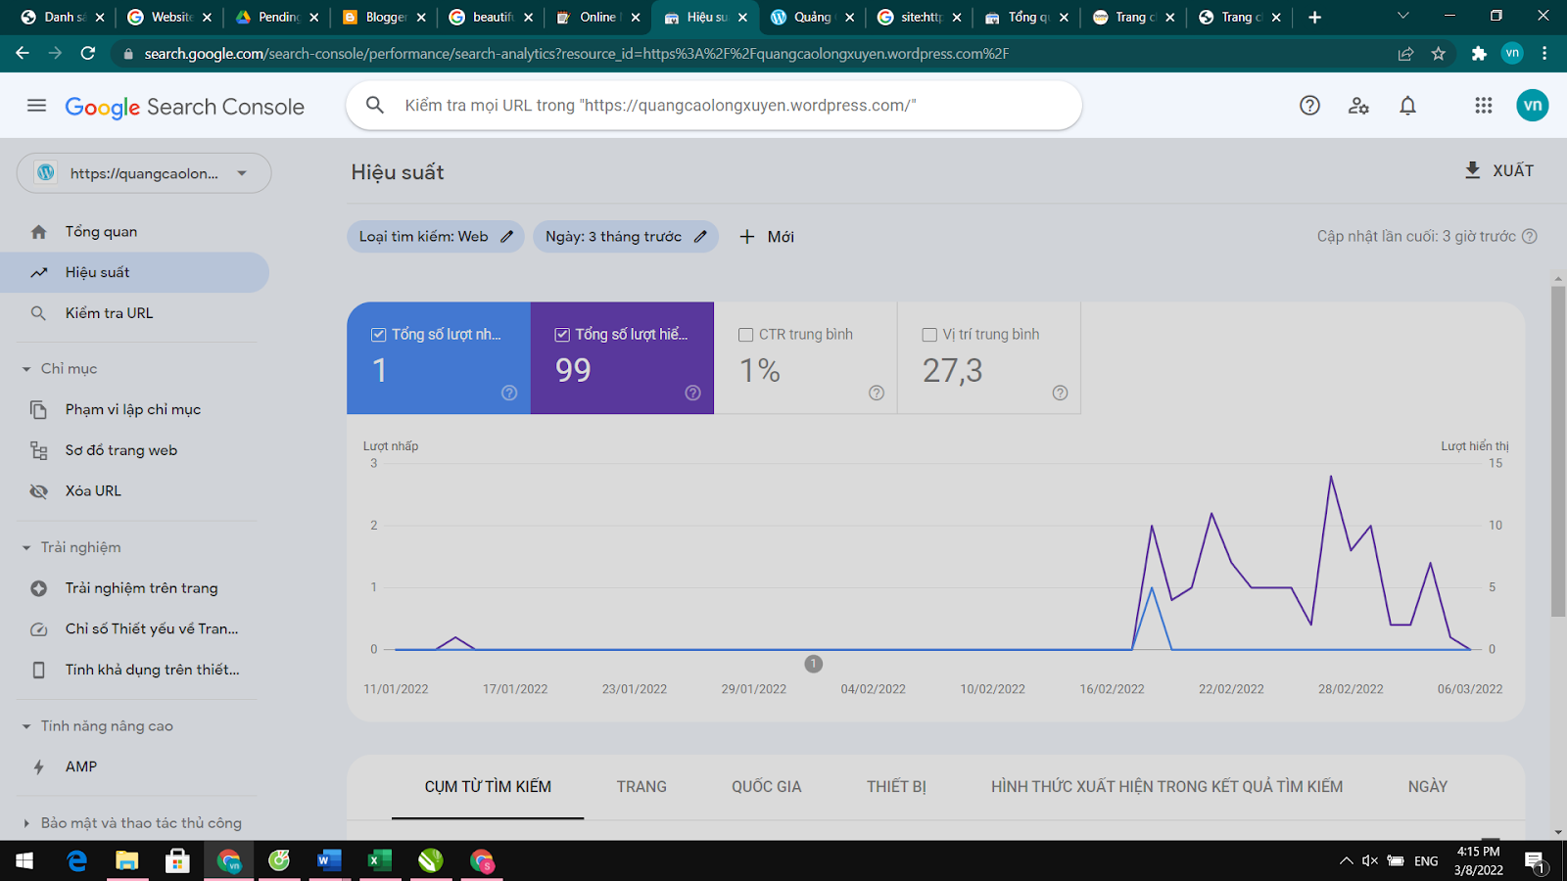Click help icon on total impressions card
This screenshot has height=881, width=1567.
click(692, 393)
